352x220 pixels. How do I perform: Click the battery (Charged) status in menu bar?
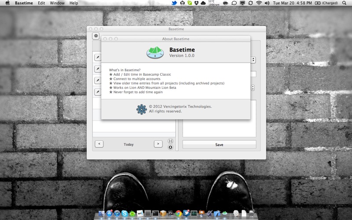pyautogui.click(x=326, y=3)
